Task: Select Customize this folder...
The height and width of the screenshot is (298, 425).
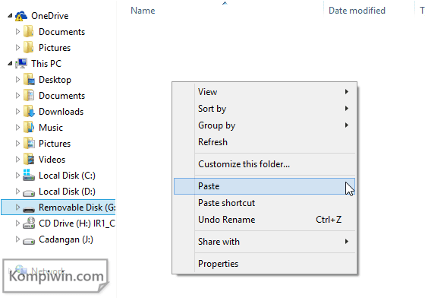Action: [264, 164]
